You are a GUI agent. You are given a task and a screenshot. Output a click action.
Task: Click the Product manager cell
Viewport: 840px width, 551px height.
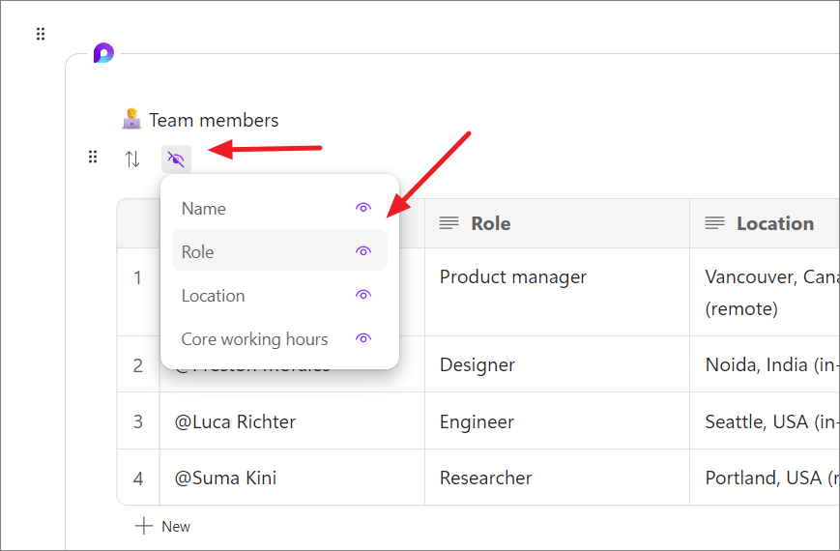513,277
